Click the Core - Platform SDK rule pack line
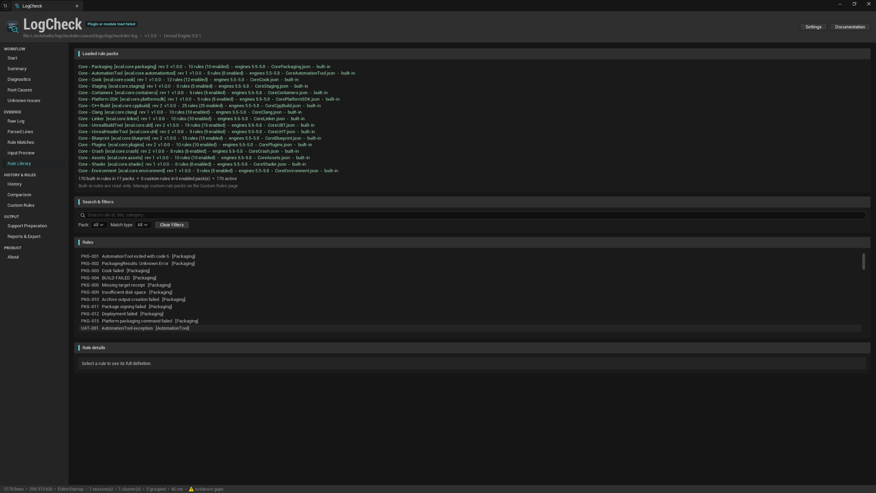This screenshot has height=493, width=876. click(209, 99)
